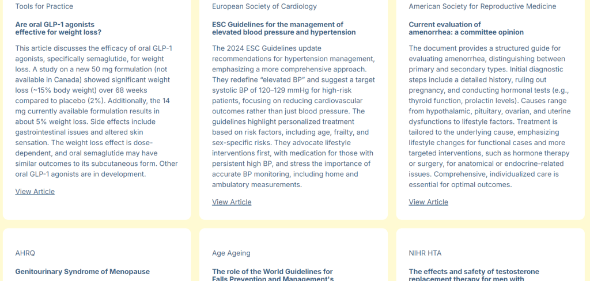The image size is (590, 281).
Task: Open View Article link for oral GLP-1 agonists
Action: pos(35,192)
